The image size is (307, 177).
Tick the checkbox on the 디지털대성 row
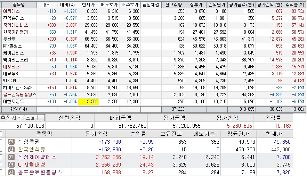click(x=1, y=165)
